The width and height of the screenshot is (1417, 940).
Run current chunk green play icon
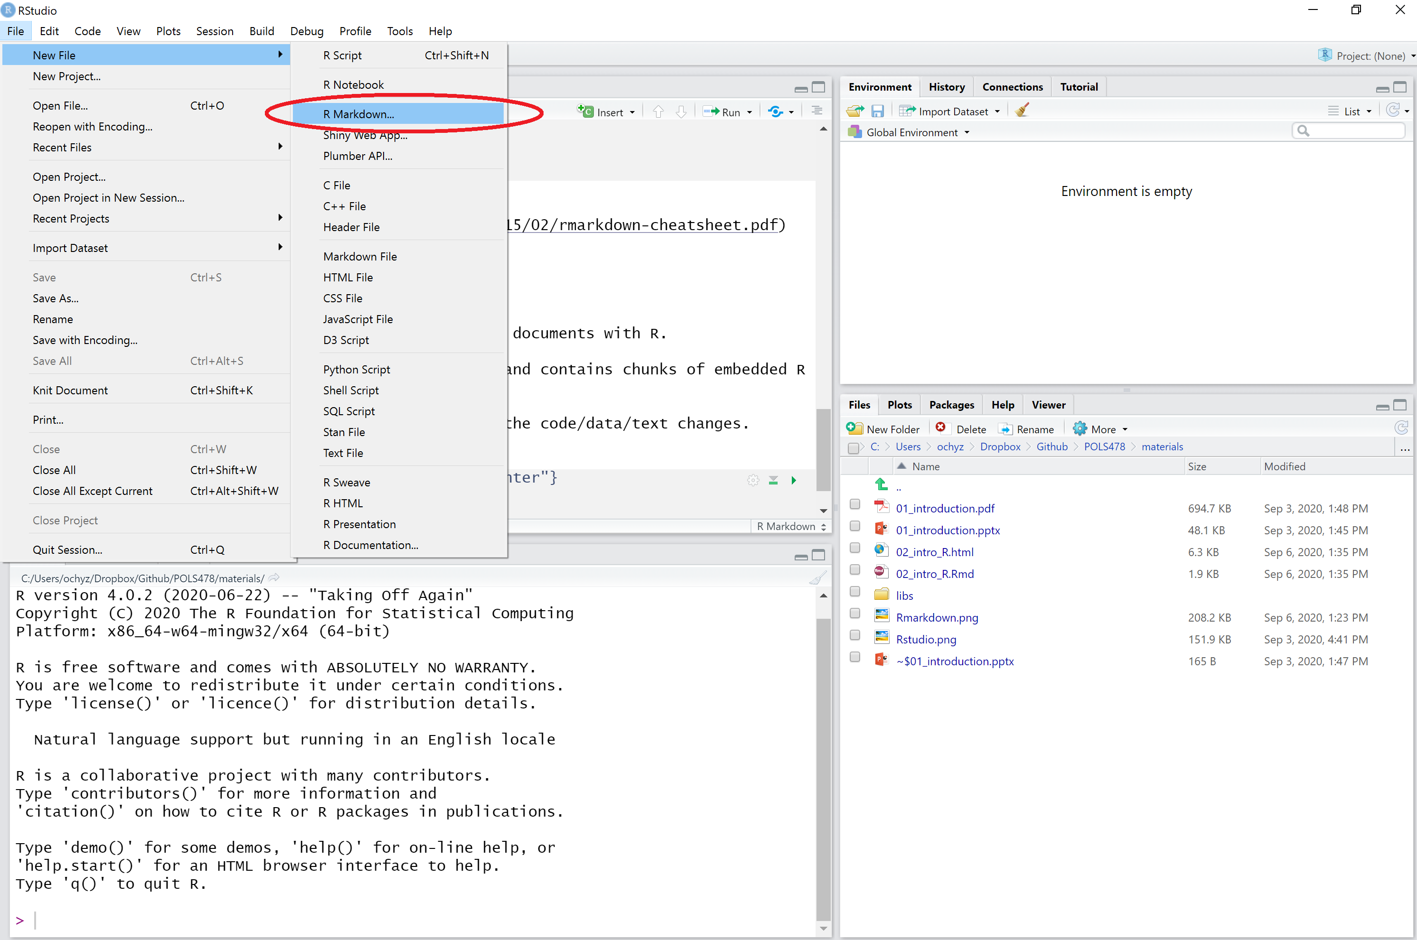tap(794, 480)
